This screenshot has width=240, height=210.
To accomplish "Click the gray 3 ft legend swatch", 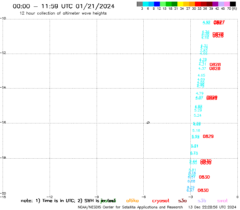I will point(140,4).
